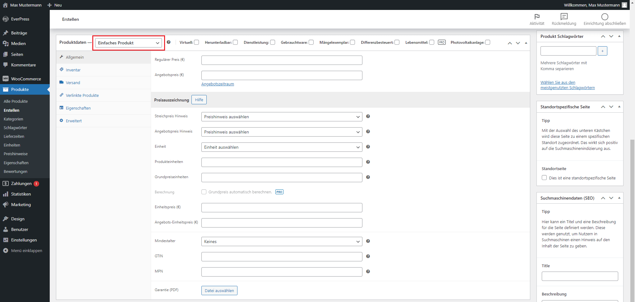The image size is (635, 302).
Task: Click the Regulärer Preis input field
Action: click(282, 60)
